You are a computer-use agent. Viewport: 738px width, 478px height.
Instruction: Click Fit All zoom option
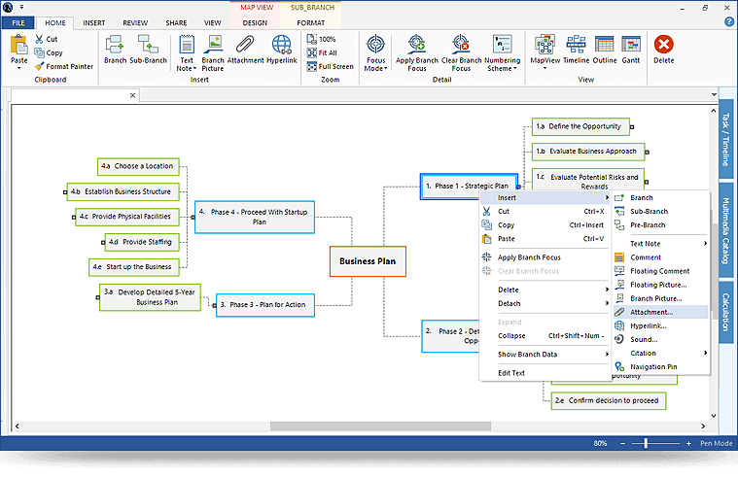[322, 52]
